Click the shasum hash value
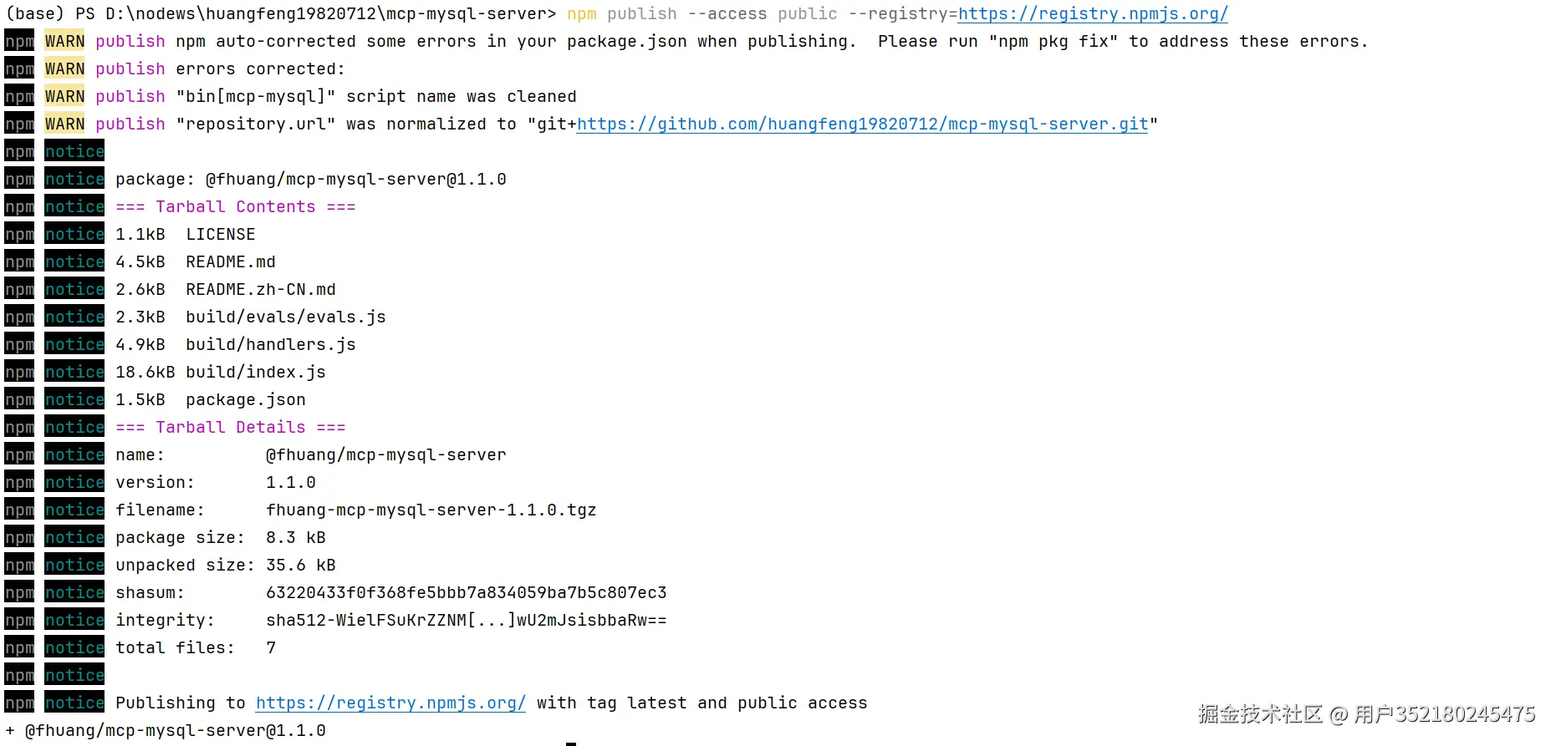The height and width of the screenshot is (746, 1556). (466, 593)
